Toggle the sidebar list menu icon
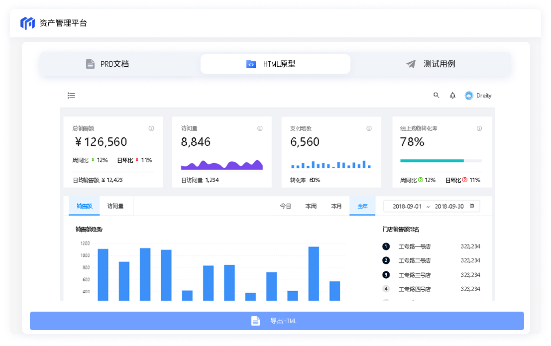 71,96
